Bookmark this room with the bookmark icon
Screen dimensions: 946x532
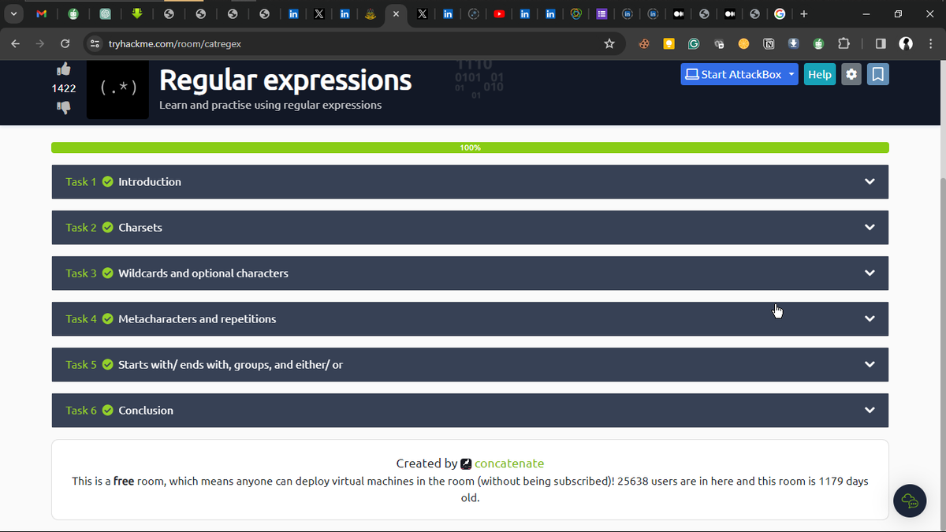click(878, 74)
